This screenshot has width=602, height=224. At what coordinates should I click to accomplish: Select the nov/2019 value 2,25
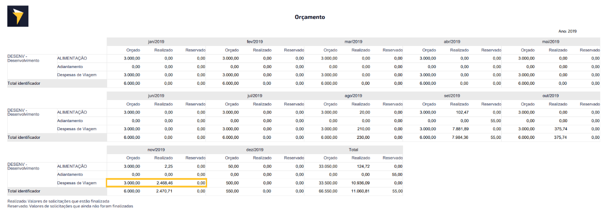click(x=168, y=166)
